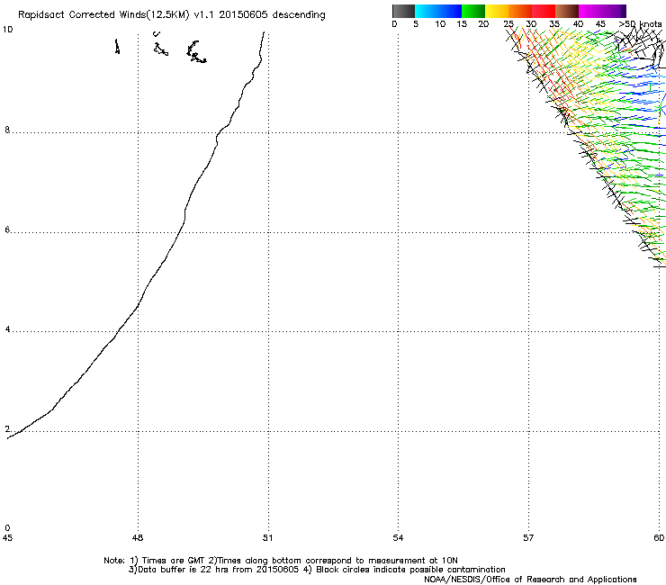Image resolution: width=666 pixels, height=585 pixels.
Task: Click latitude axis label '8'
Action: click(7, 130)
